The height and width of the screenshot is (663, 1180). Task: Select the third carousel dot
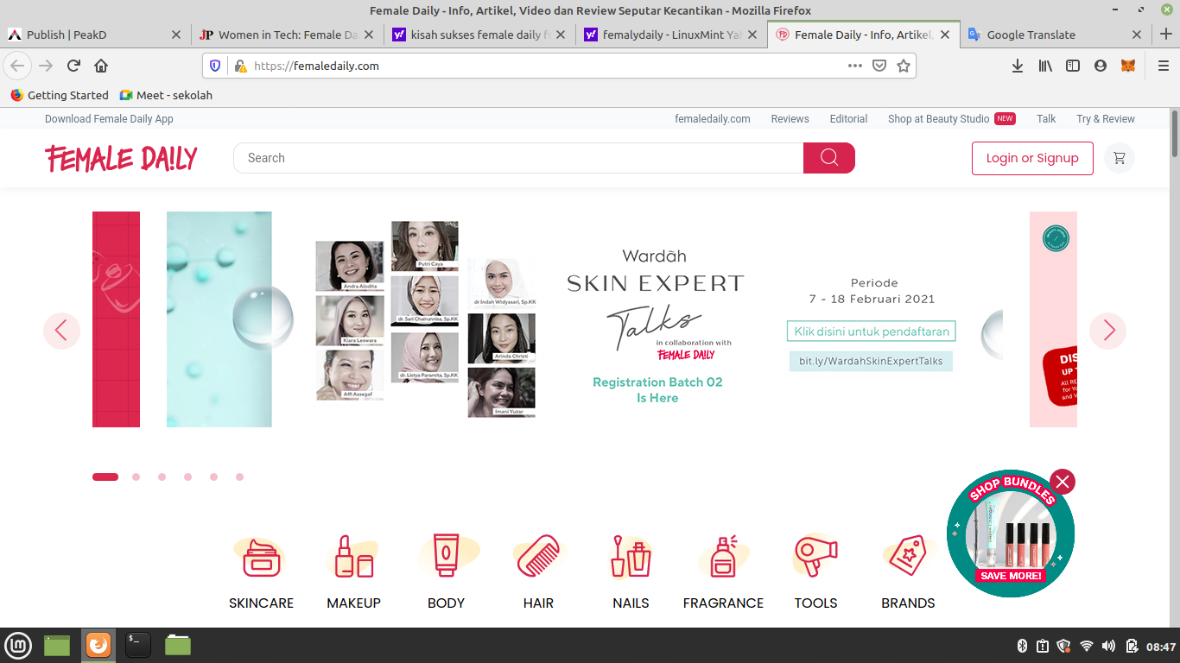162,477
